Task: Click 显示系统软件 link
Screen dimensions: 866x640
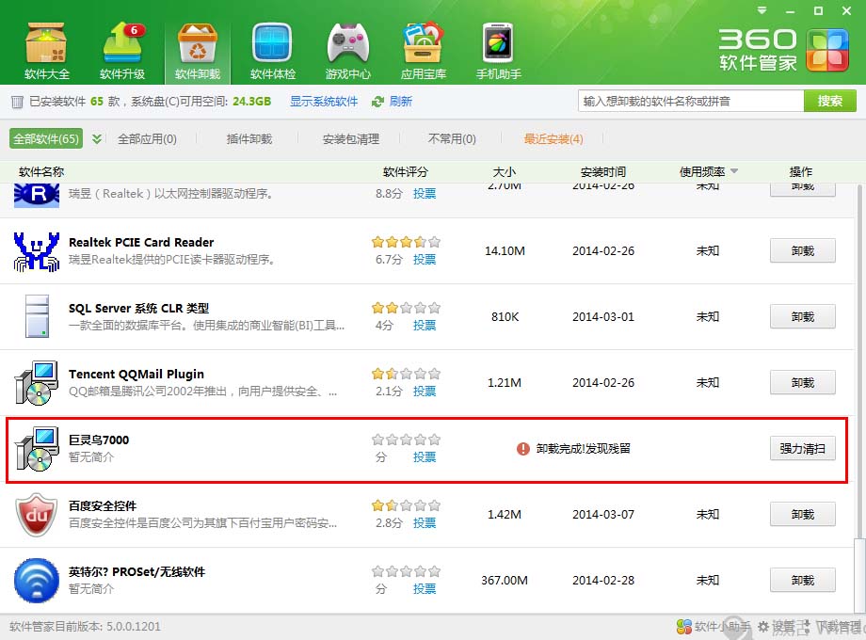Action: (x=324, y=102)
